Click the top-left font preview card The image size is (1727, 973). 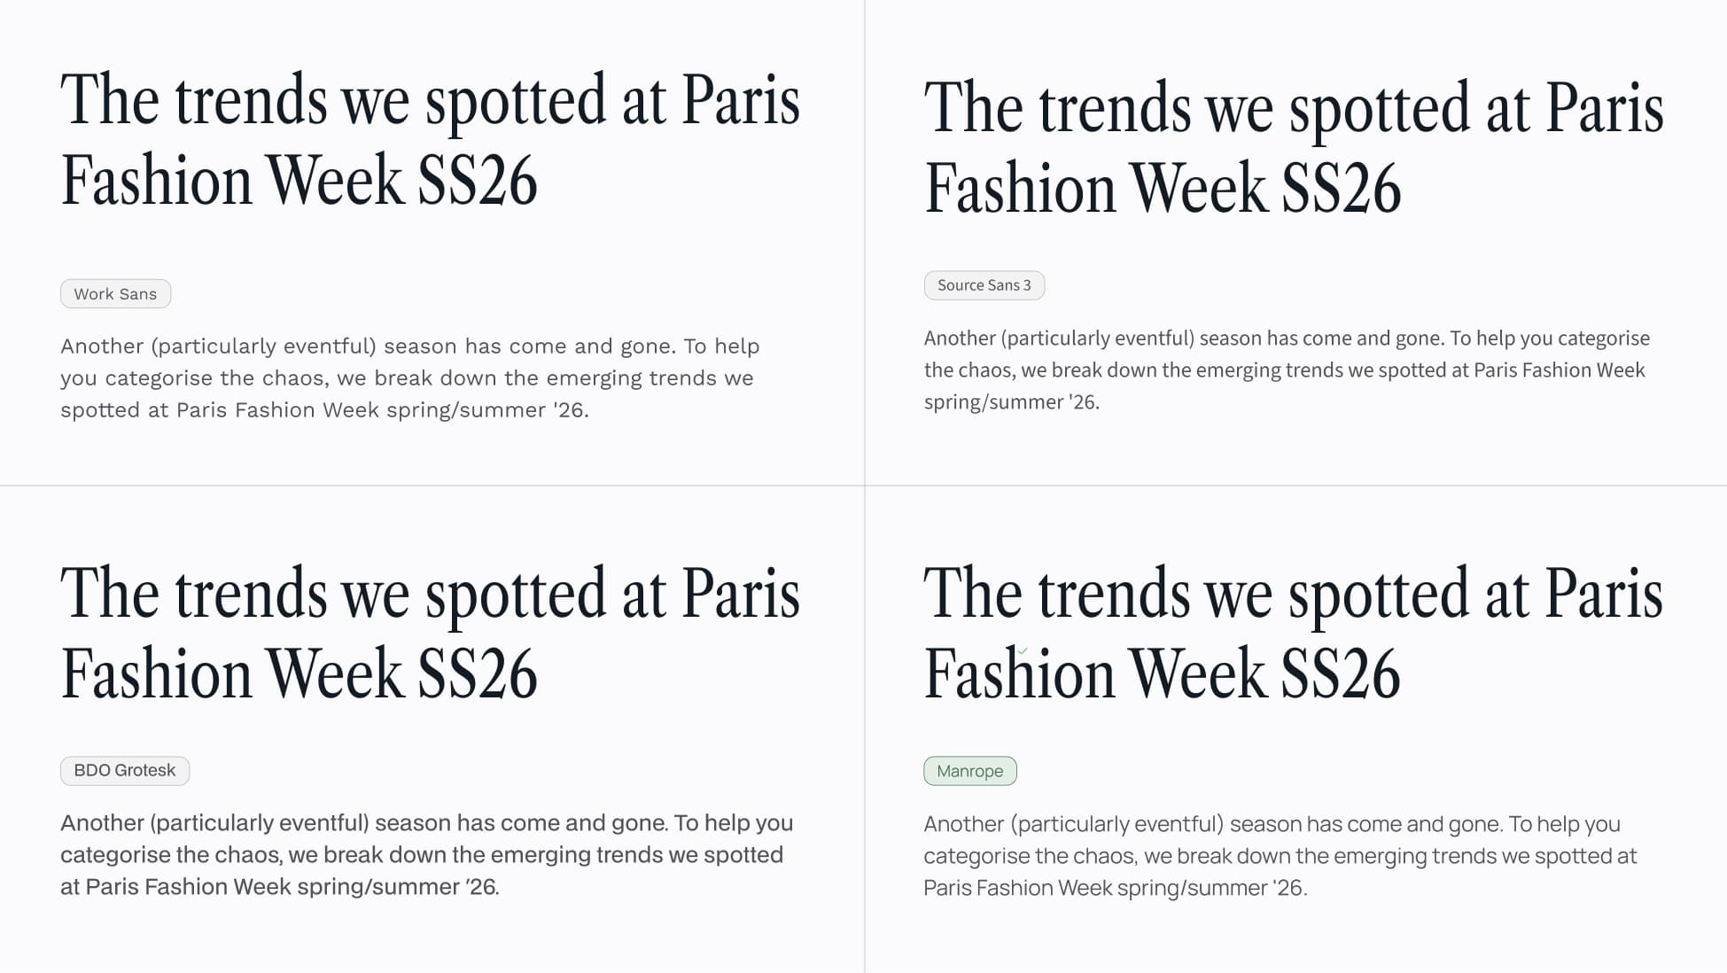click(x=432, y=244)
